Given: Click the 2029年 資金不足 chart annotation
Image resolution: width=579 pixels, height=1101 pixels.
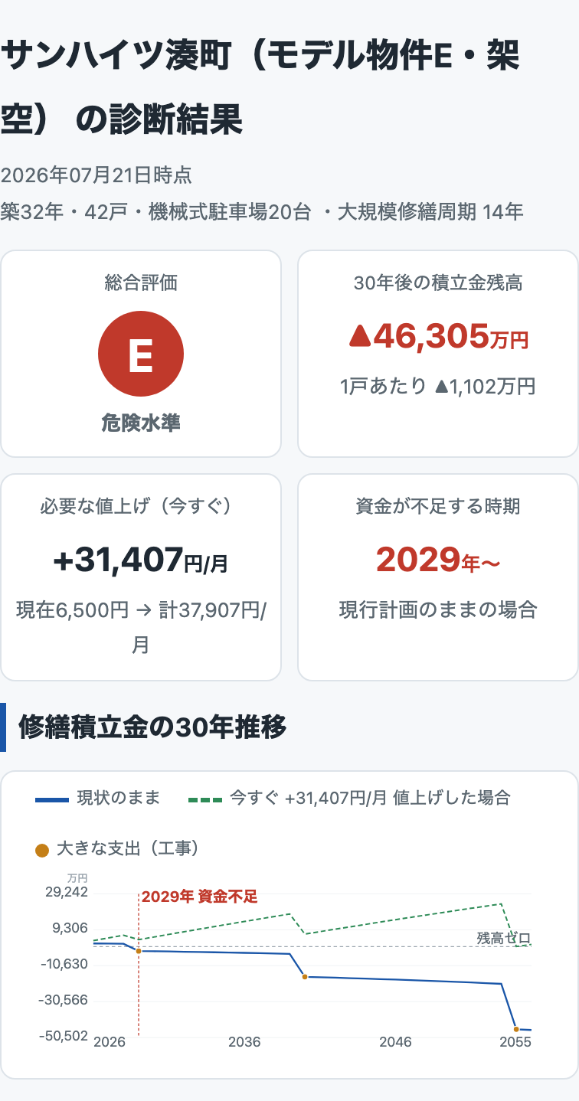Looking at the screenshot, I should (x=200, y=897).
